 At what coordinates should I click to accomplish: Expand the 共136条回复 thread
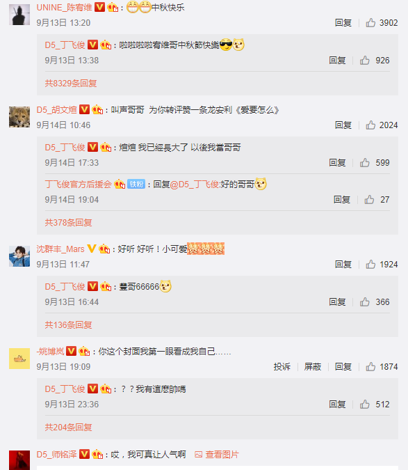click(x=68, y=325)
